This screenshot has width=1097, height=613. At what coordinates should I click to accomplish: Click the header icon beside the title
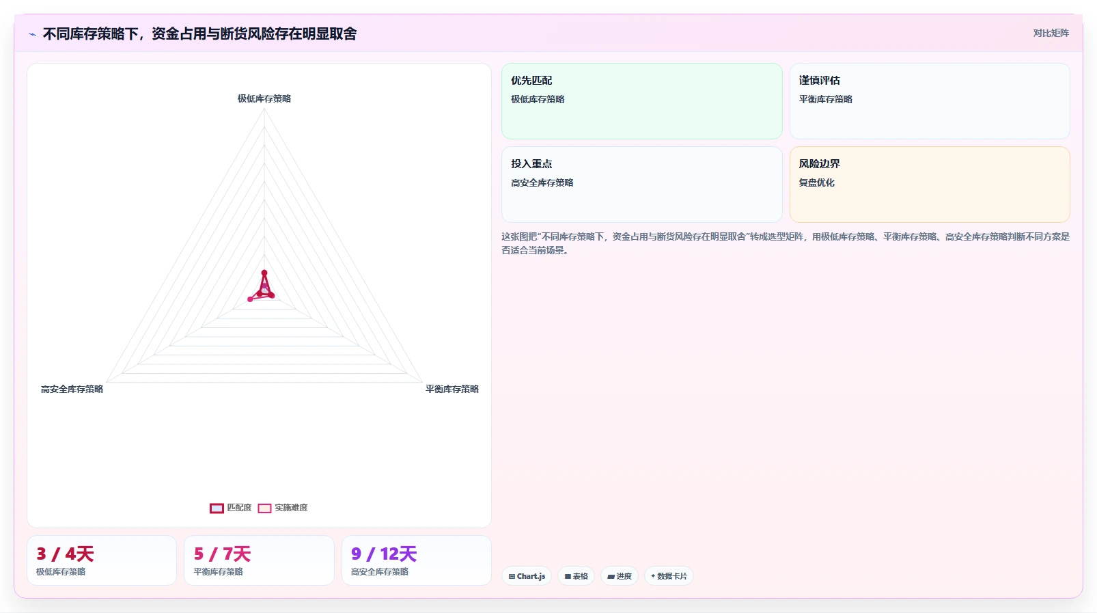(x=32, y=34)
